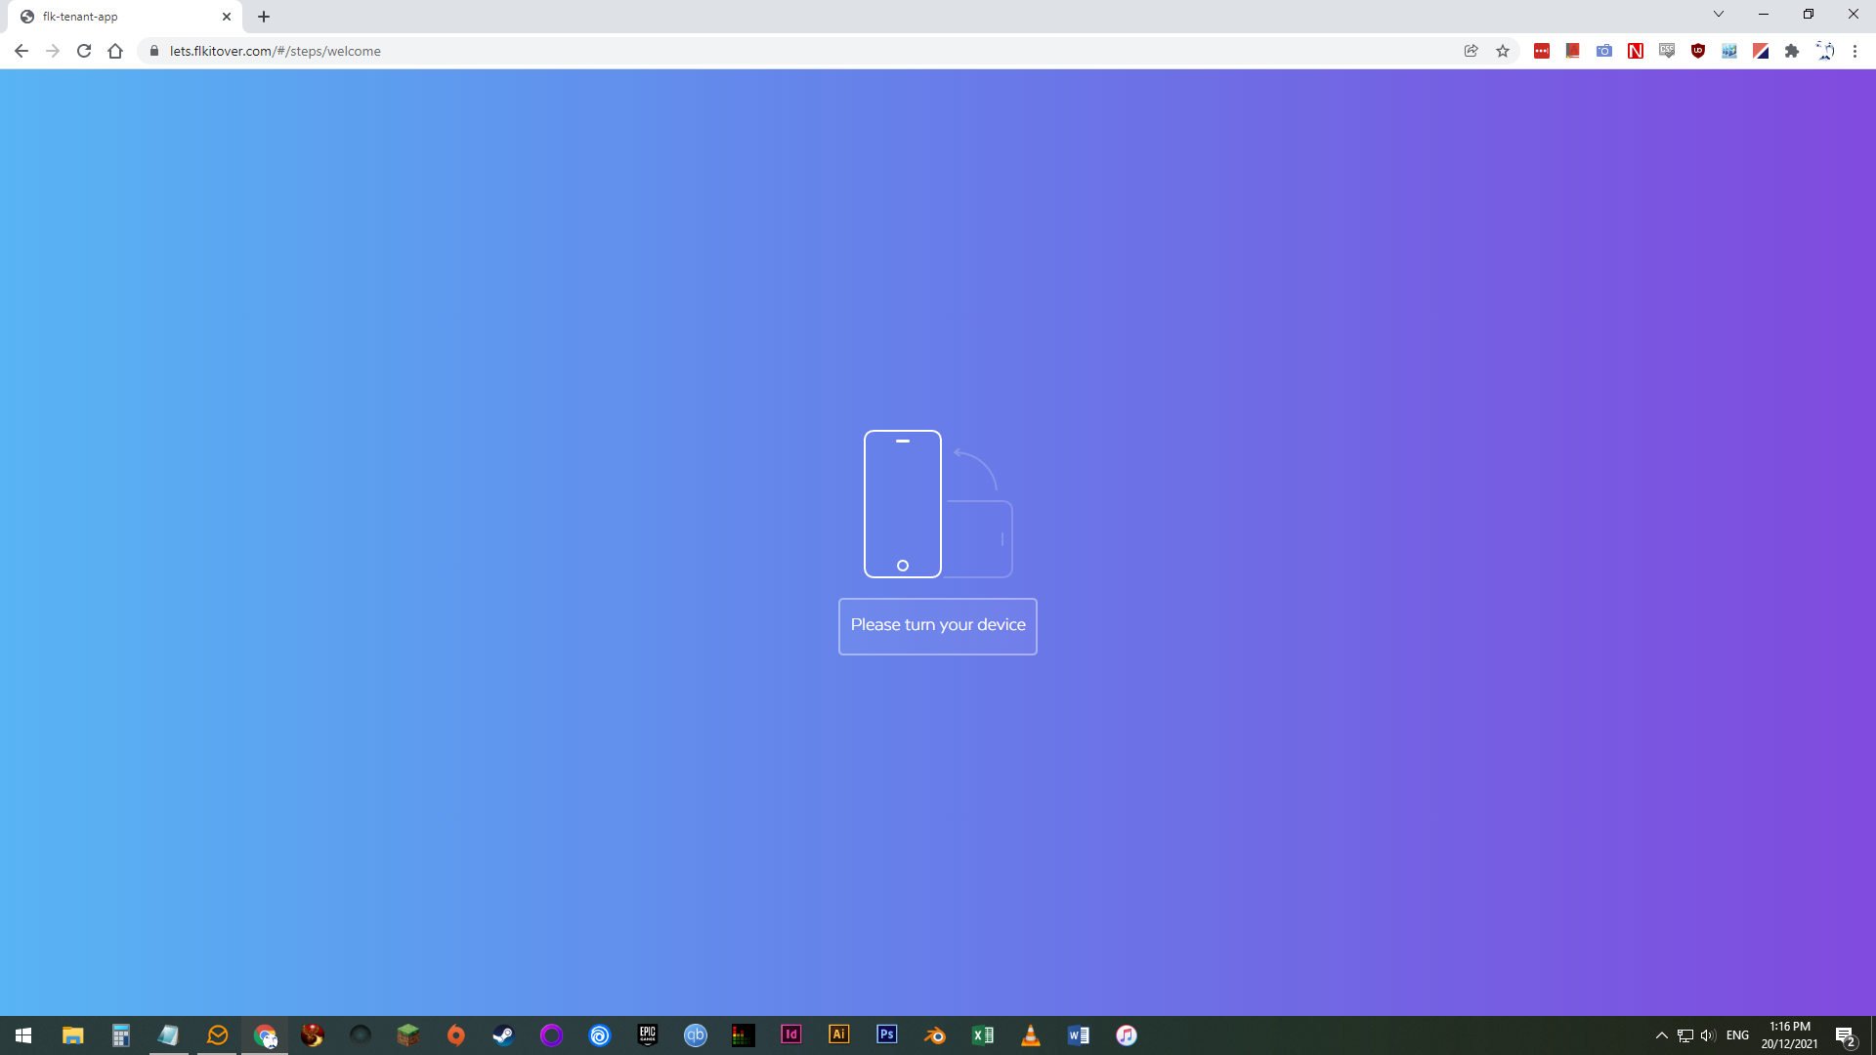Open Photoshop from the taskbar

coord(887,1034)
